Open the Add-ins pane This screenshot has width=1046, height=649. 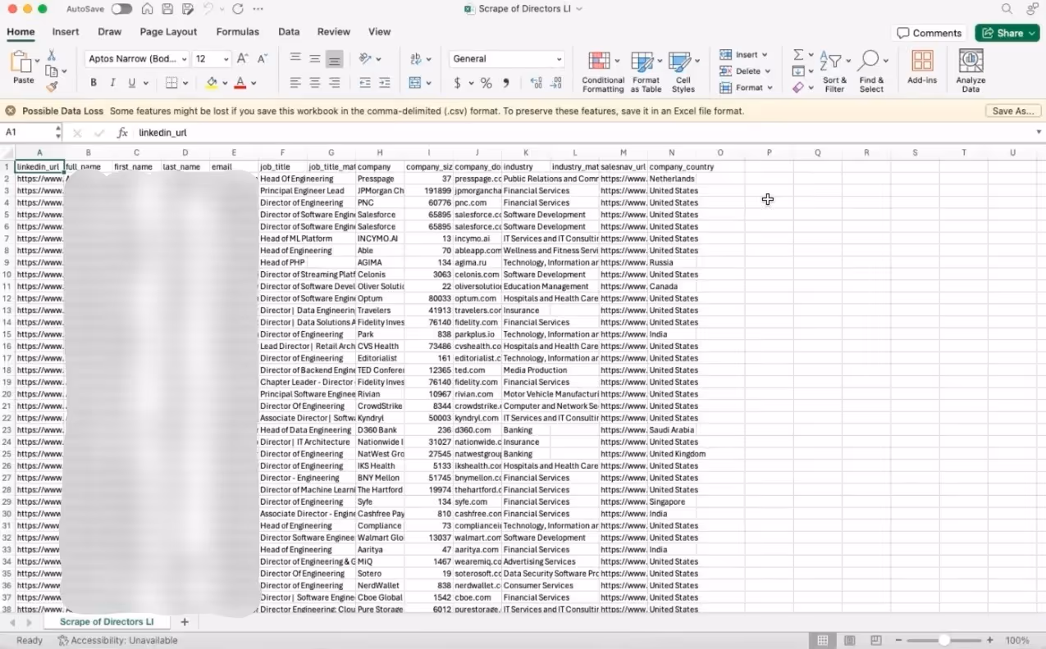(922, 67)
